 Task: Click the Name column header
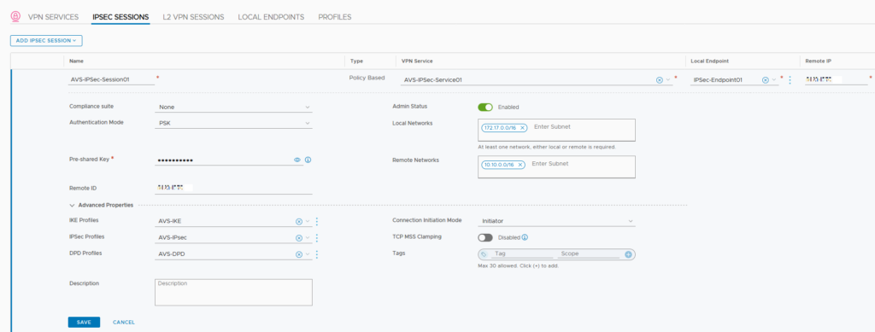[x=76, y=61]
